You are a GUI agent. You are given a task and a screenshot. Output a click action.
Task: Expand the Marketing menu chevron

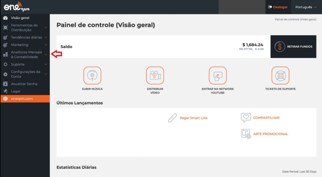(x=46, y=45)
